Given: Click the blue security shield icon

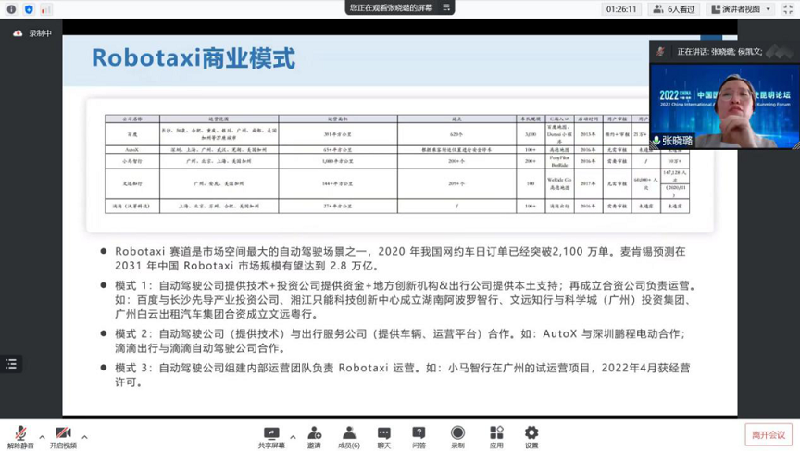Looking at the screenshot, I should (29, 9).
